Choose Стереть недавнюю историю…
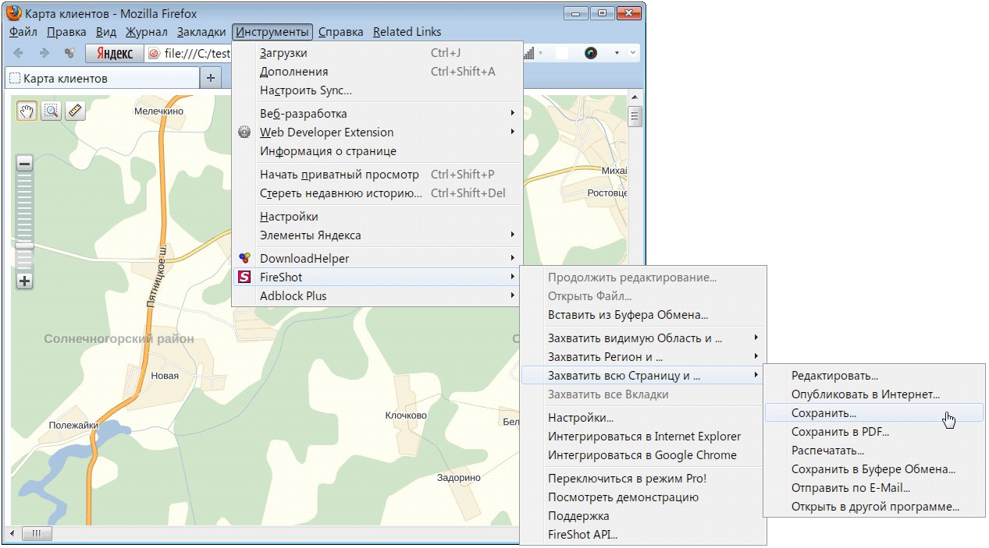The image size is (989, 548). click(x=377, y=193)
